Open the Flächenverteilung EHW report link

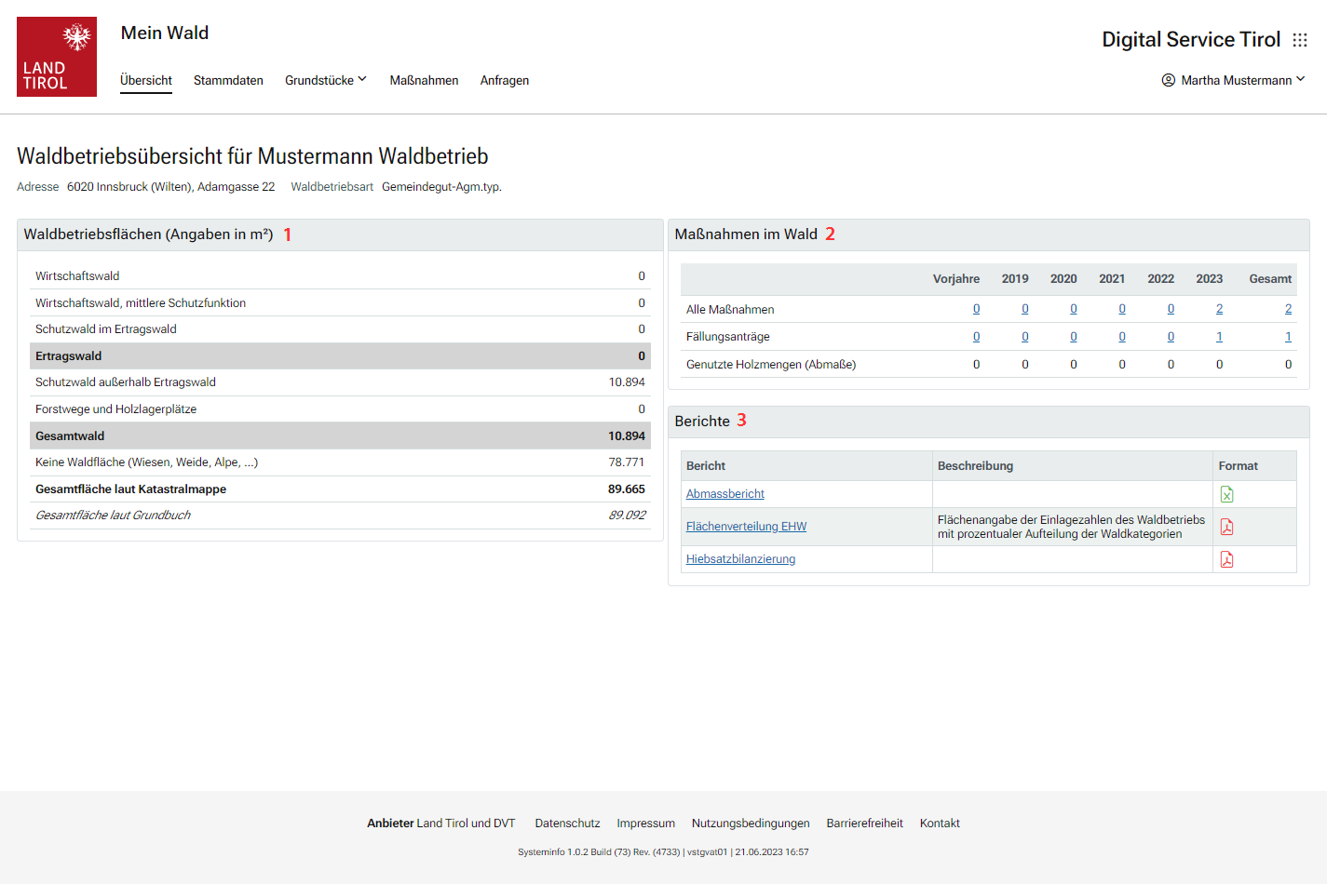click(x=746, y=527)
